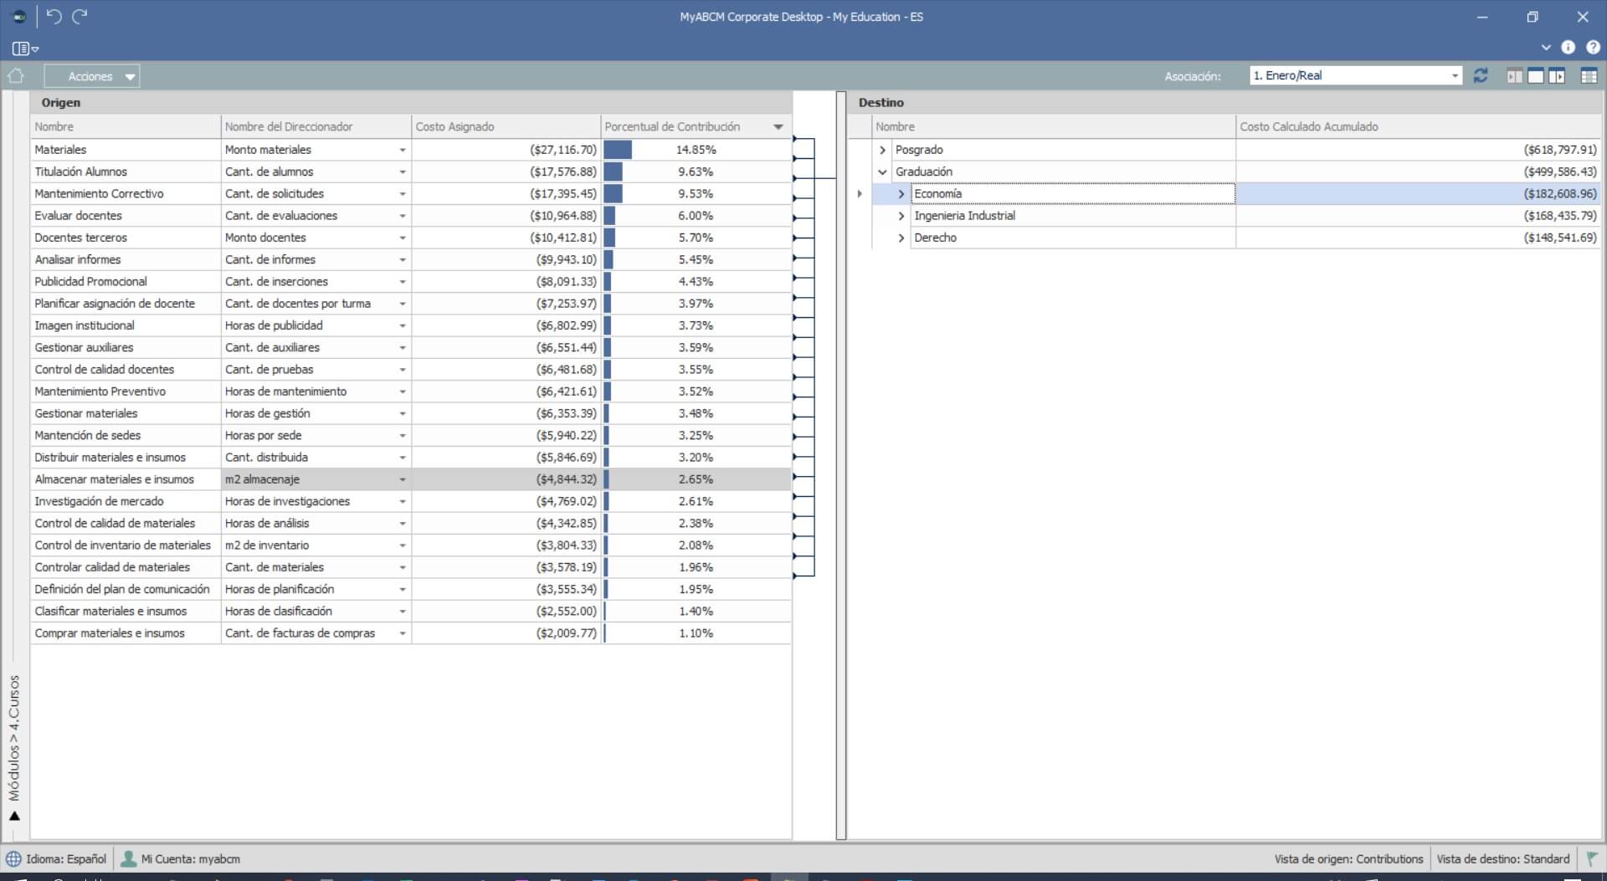The height and width of the screenshot is (881, 1607).
Task: Open the help question mark icon
Action: (x=1593, y=48)
